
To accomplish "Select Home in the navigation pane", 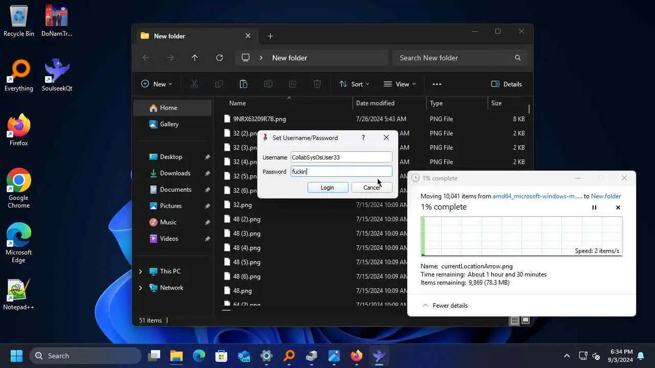I will (172, 108).
